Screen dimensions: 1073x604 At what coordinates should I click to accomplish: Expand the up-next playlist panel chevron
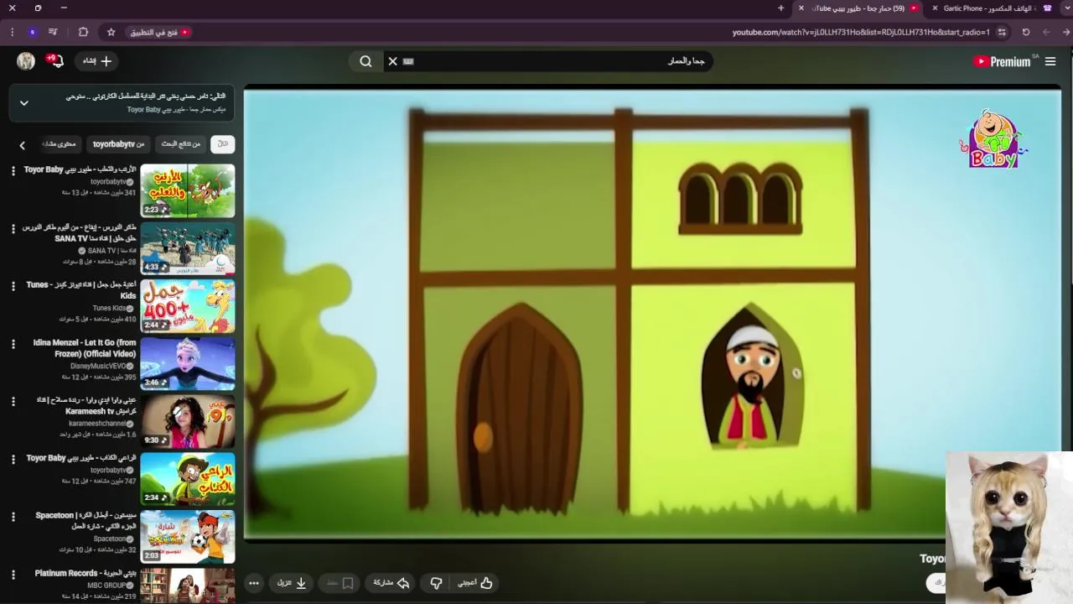[x=23, y=102]
